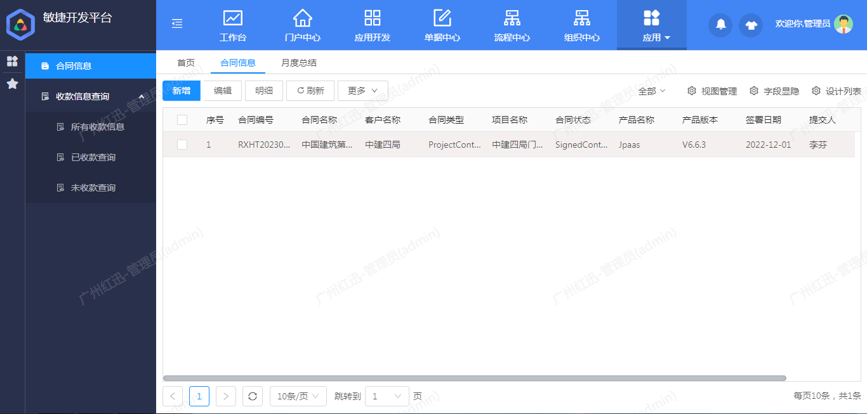The height and width of the screenshot is (414, 867).
Task: Open 设计列表 link
Action: tap(844, 91)
